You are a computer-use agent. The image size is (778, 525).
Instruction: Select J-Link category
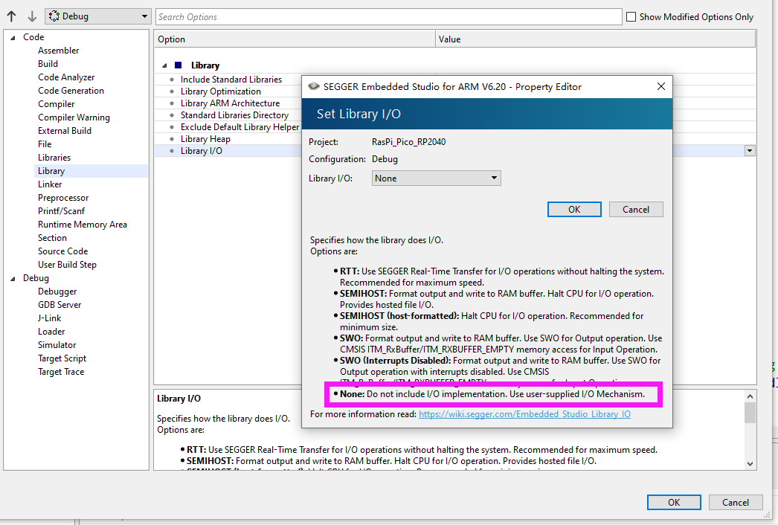pos(50,318)
